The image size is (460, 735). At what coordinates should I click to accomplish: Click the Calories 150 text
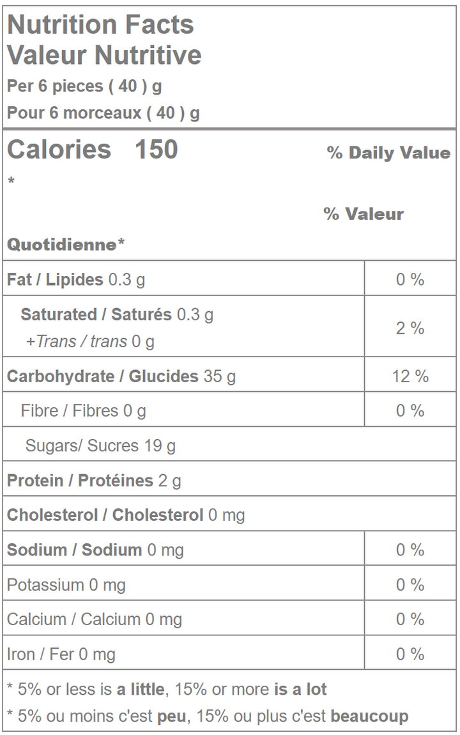(93, 150)
